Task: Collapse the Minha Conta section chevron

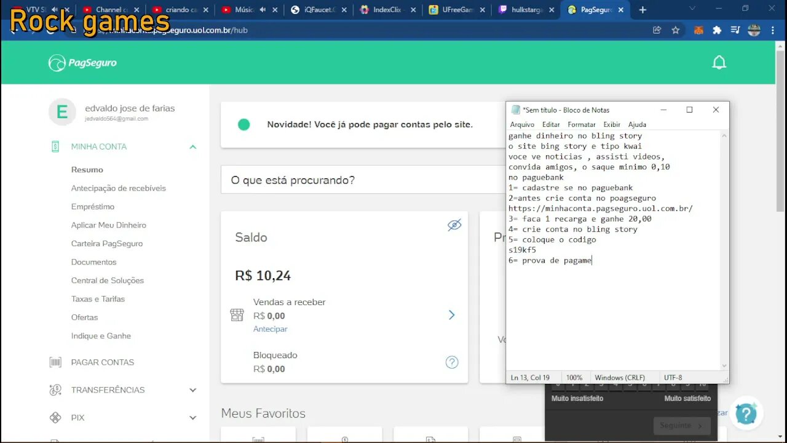Action: click(x=193, y=146)
